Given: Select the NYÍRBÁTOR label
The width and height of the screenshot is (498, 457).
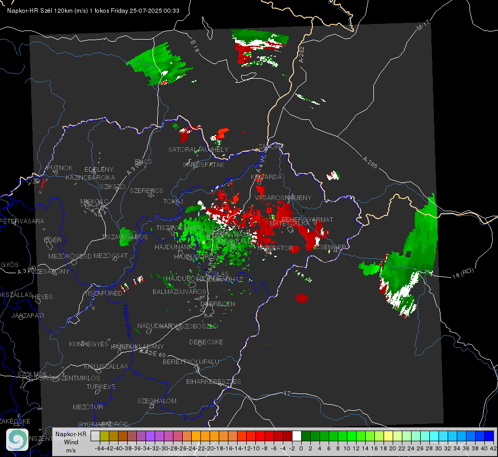Looking at the screenshot, I should (275, 248).
